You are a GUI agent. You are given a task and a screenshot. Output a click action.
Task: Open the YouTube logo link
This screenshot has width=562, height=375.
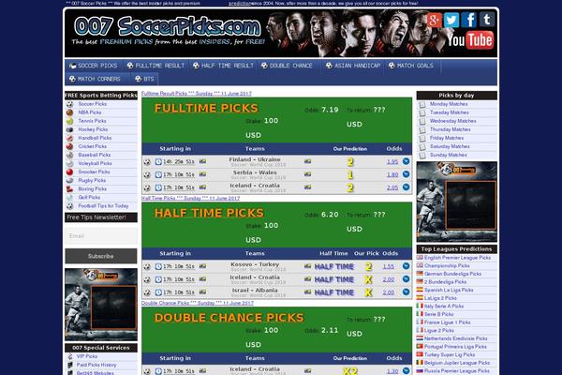[x=470, y=39]
